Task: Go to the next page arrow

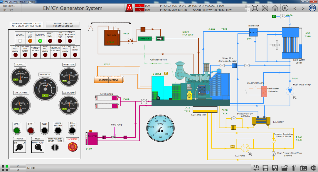Action: click(303, 9)
